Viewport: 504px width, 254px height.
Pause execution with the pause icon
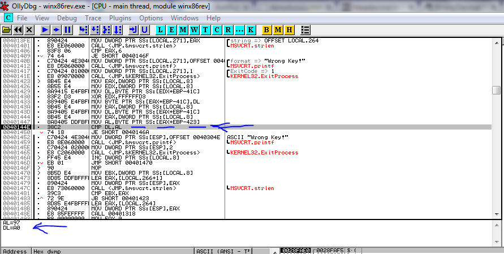(68, 30)
